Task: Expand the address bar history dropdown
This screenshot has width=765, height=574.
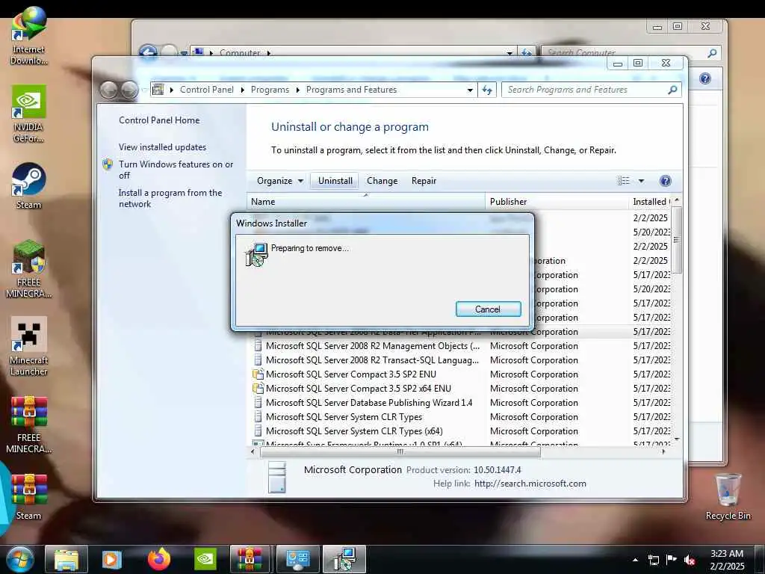Action: click(x=470, y=90)
